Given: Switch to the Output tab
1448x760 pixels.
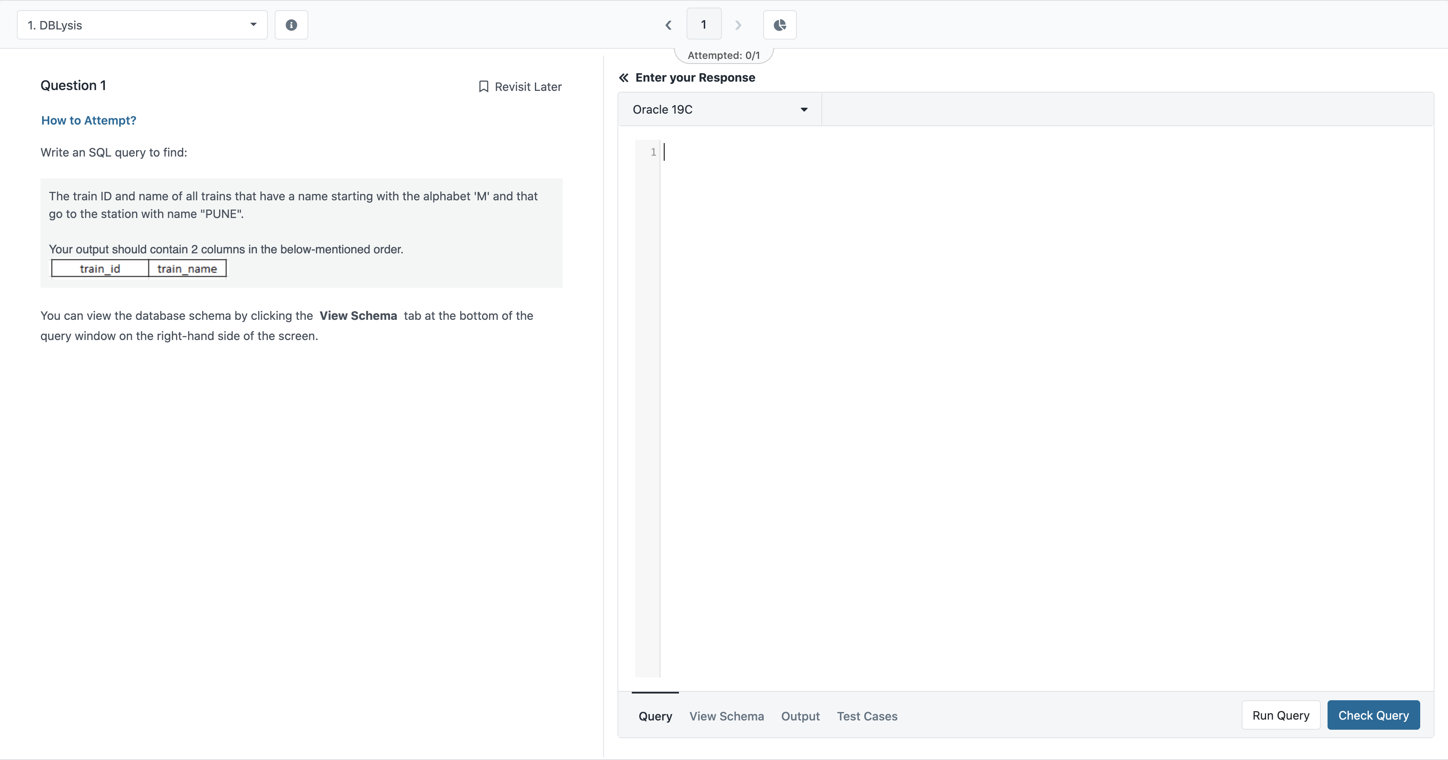Looking at the screenshot, I should click(801, 716).
